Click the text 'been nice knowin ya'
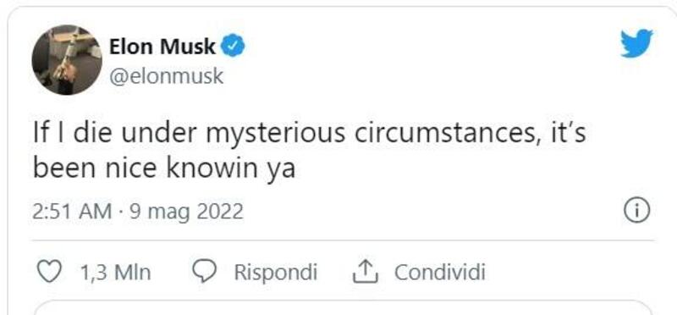The width and height of the screenshot is (677, 315). point(164,169)
